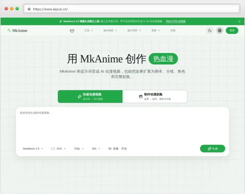Click the macOS green maximize button
Screen dimensions: 245x194
17,9
